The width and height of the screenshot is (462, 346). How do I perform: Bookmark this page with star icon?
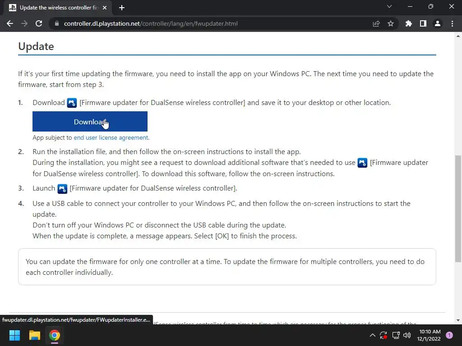coord(391,23)
